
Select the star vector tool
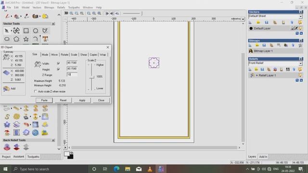(26, 39)
